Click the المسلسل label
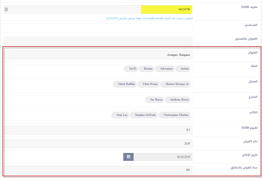This screenshot has height=178, width=262. point(251,25)
